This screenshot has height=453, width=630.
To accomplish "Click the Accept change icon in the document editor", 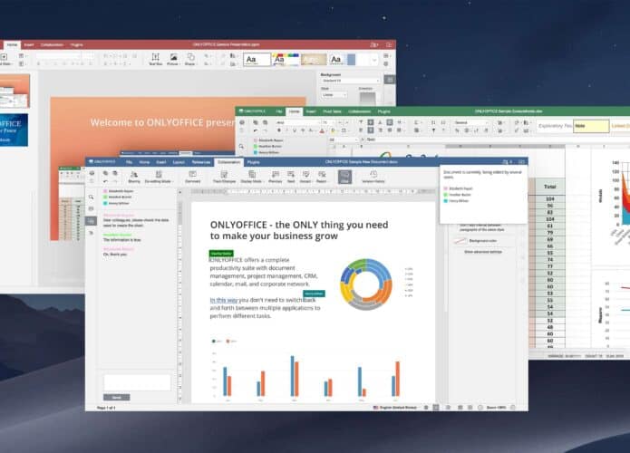I will [305, 174].
